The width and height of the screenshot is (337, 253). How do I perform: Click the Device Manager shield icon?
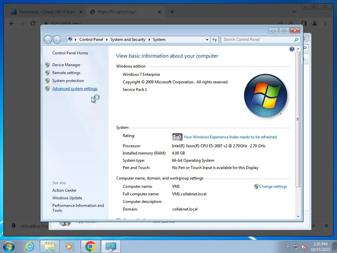tap(47, 65)
